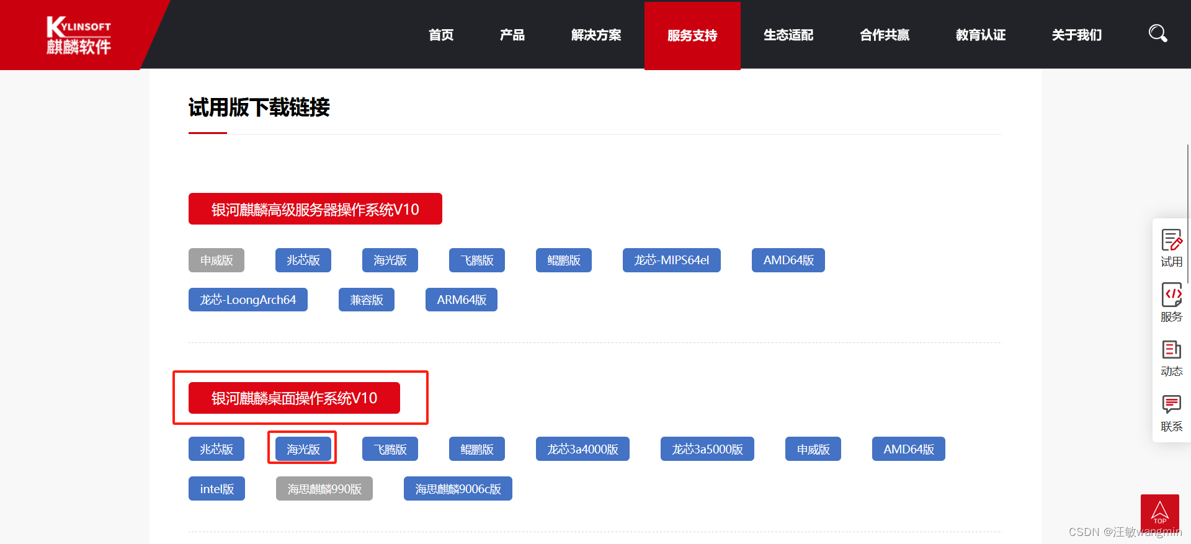Click 银河麒麟桌面操作系统V10 heading button
This screenshot has height=544, width=1191.
pos(294,398)
